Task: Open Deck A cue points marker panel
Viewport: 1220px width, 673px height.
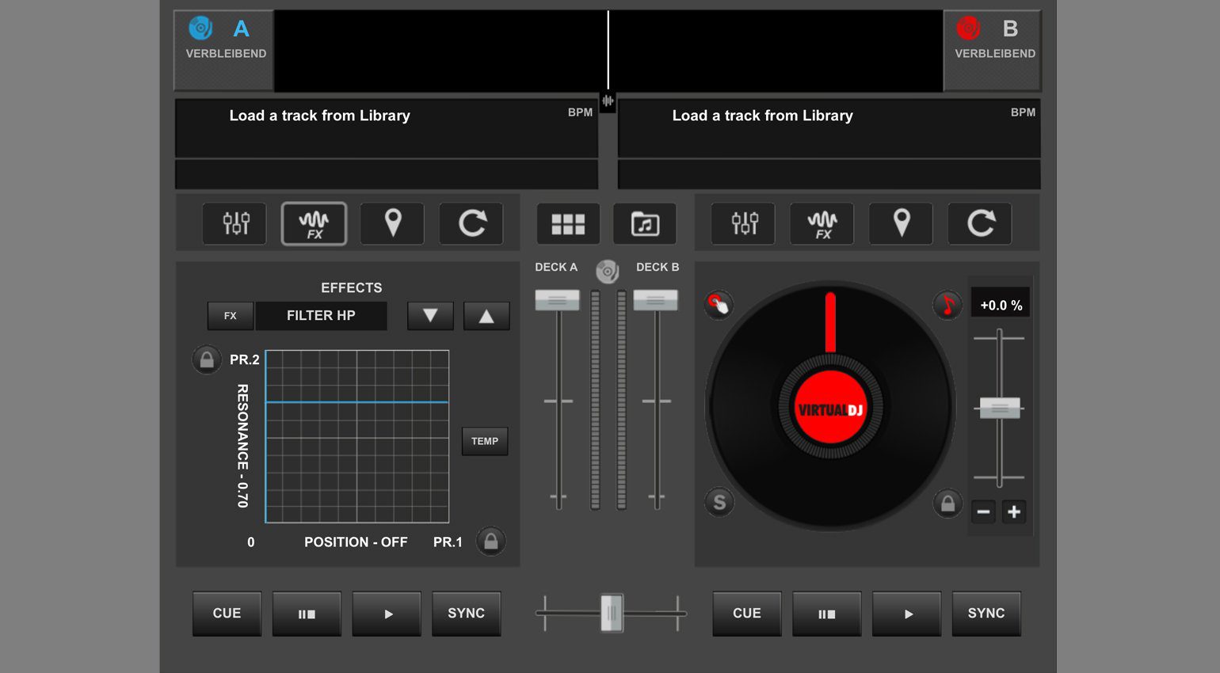Action: 393,223
